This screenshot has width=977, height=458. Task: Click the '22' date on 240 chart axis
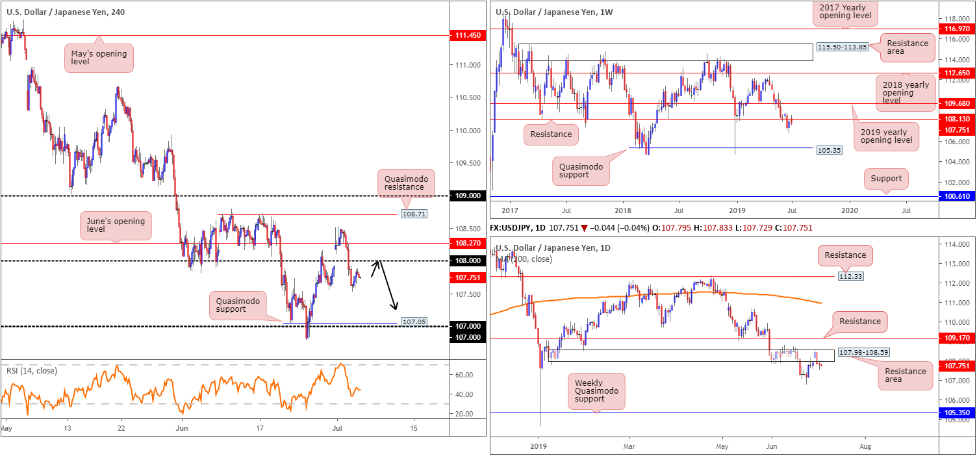click(x=121, y=429)
